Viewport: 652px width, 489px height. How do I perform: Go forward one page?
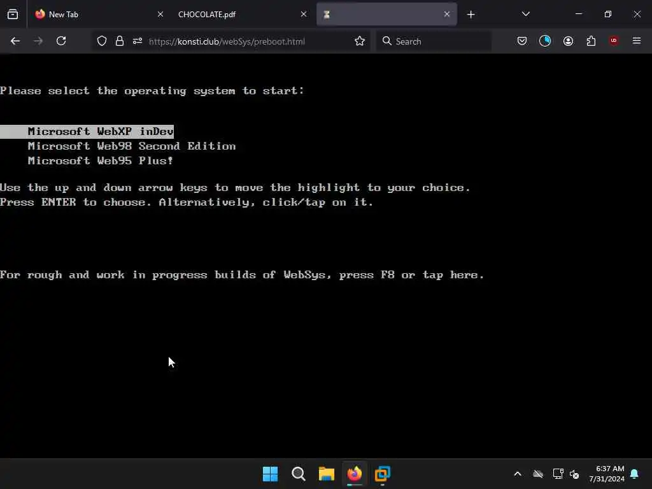point(38,41)
